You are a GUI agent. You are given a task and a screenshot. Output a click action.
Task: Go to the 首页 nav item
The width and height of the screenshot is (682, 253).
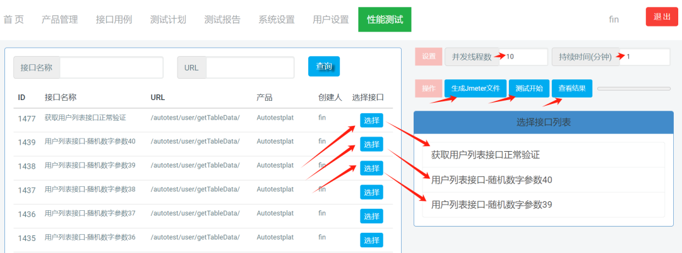point(13,20)
